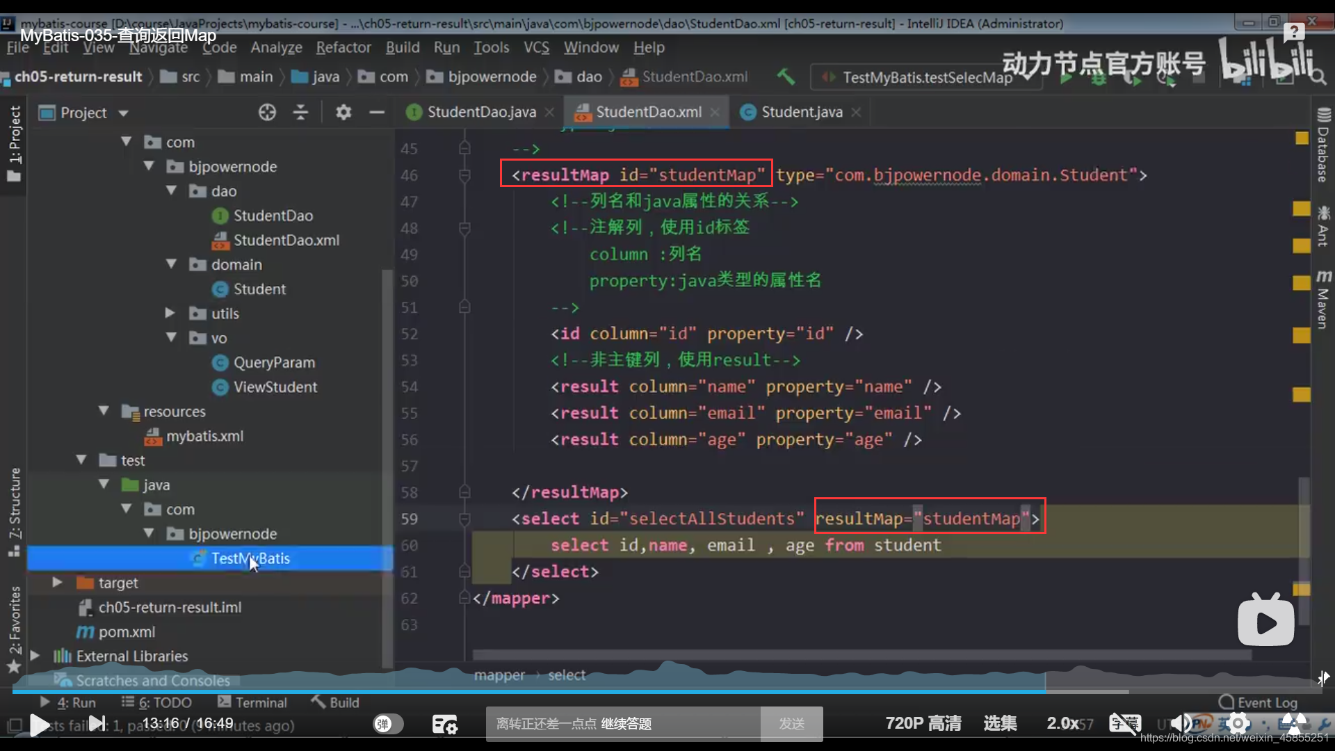Open the Structure side tab
Viewport: 1335px width, 751px height.
14,512
